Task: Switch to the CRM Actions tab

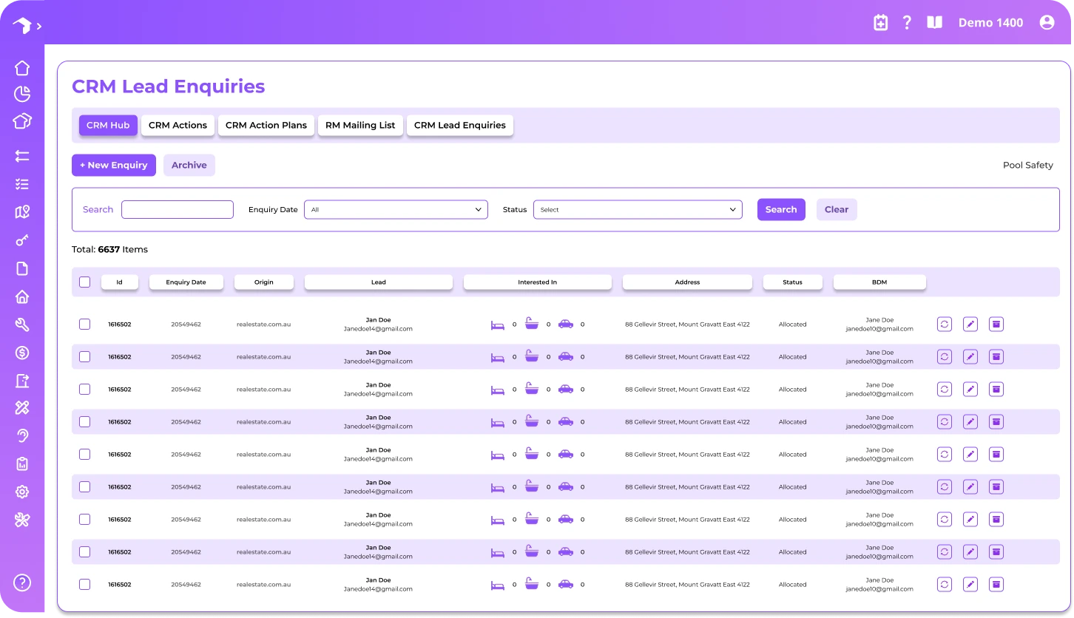Action: (x=178, y=125)
